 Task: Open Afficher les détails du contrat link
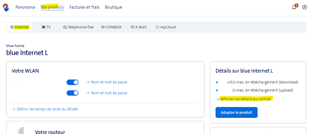coord(246,99)
